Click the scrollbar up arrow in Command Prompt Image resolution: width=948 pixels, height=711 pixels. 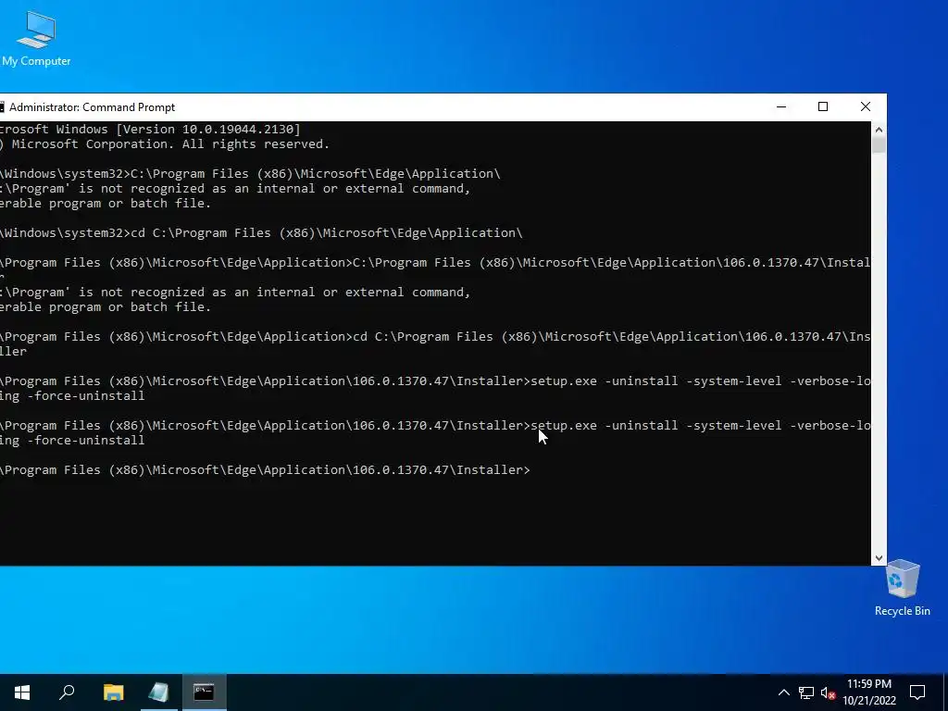pos(879,130)
